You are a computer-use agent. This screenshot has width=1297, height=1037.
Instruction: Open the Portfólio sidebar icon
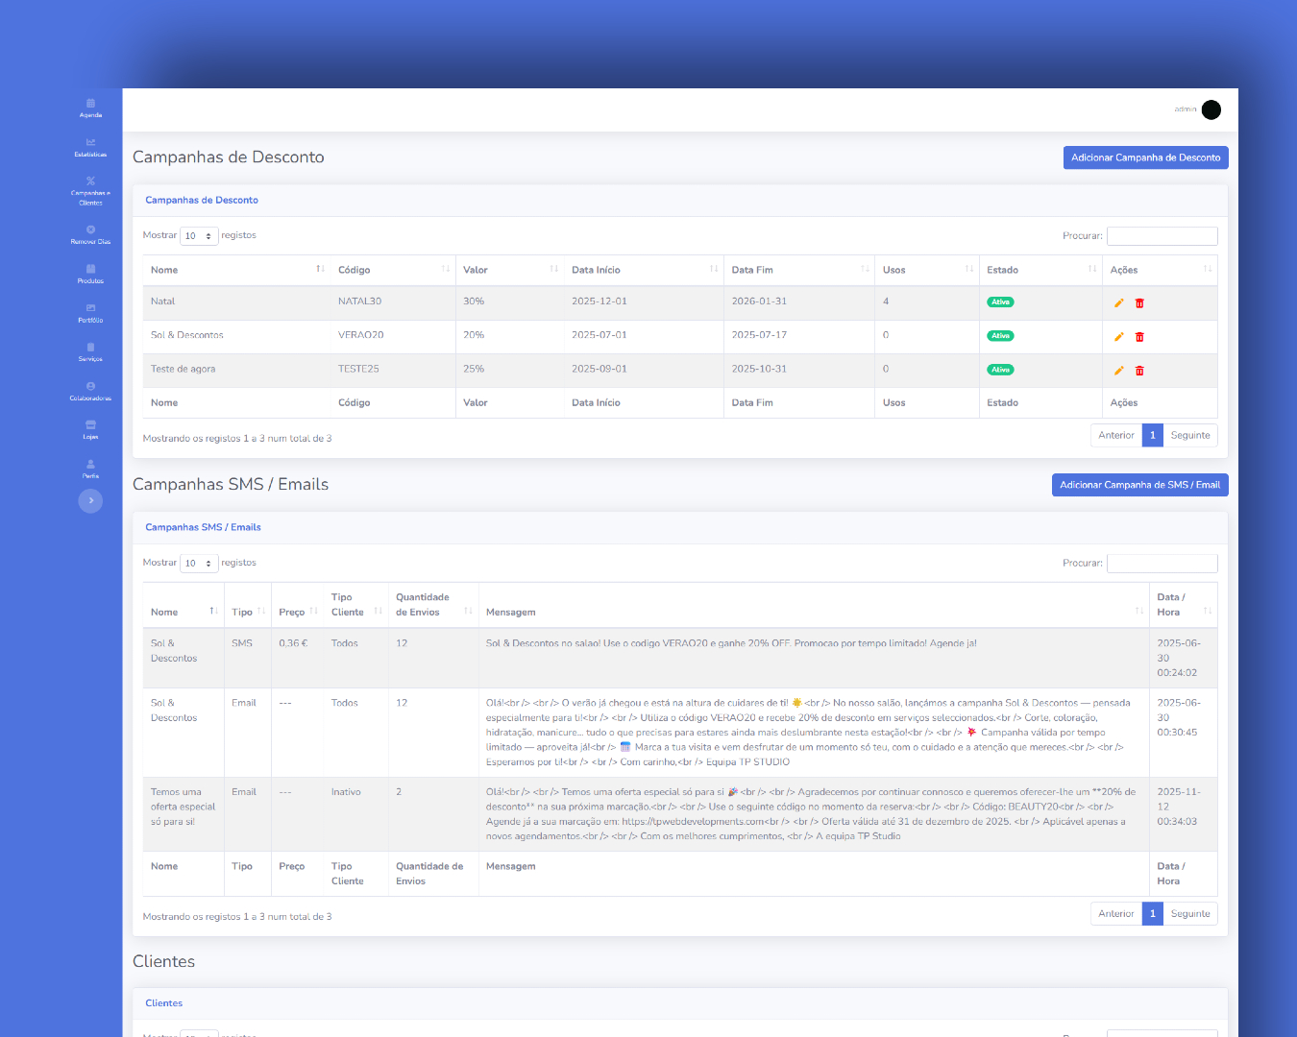(90, 309)
